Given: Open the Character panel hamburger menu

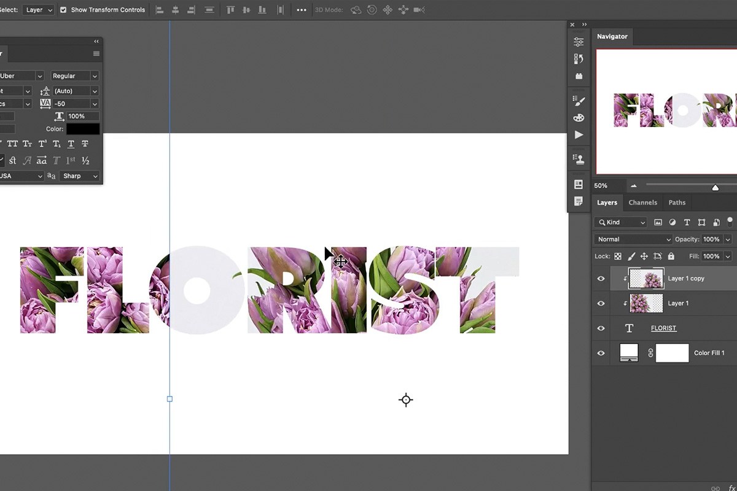Looking at the screenshot, I should [x=96, y=54].
